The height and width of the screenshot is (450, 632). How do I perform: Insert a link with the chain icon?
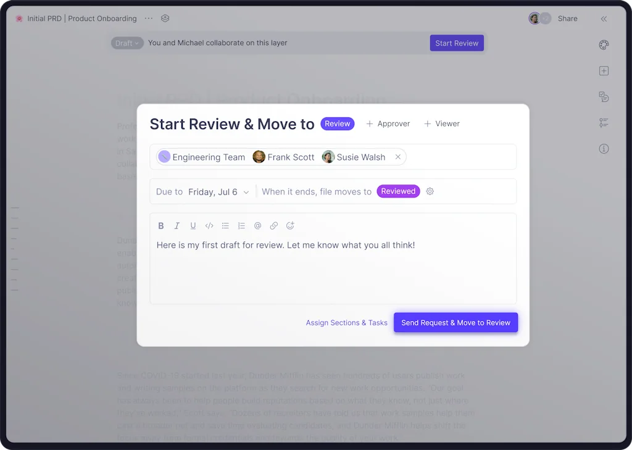[274, 226]
